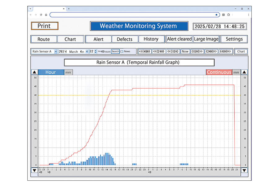The width and height of the screenshot is (279, 186).
Task: Click the small Chart button beside (48H)>>
Action: tap(241, 51)
